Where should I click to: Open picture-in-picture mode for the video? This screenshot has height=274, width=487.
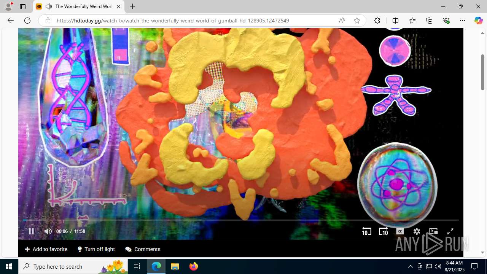[x=433, y=231]
